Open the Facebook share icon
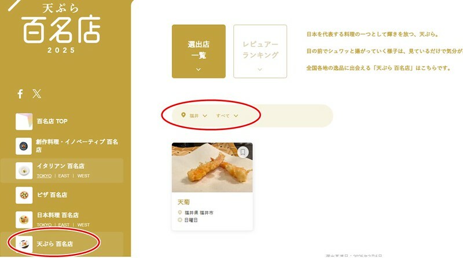The width and height of the screenshot is (463, 258). 20,94
